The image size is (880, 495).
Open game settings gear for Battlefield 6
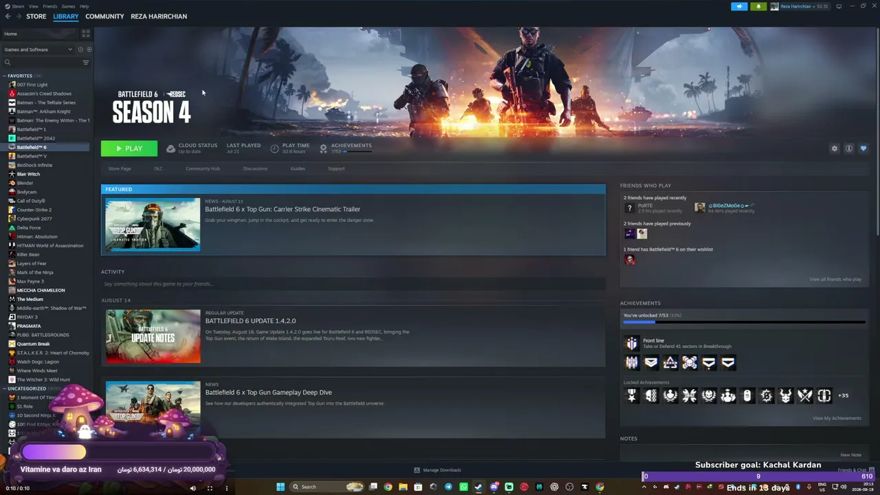coord(835,148)
